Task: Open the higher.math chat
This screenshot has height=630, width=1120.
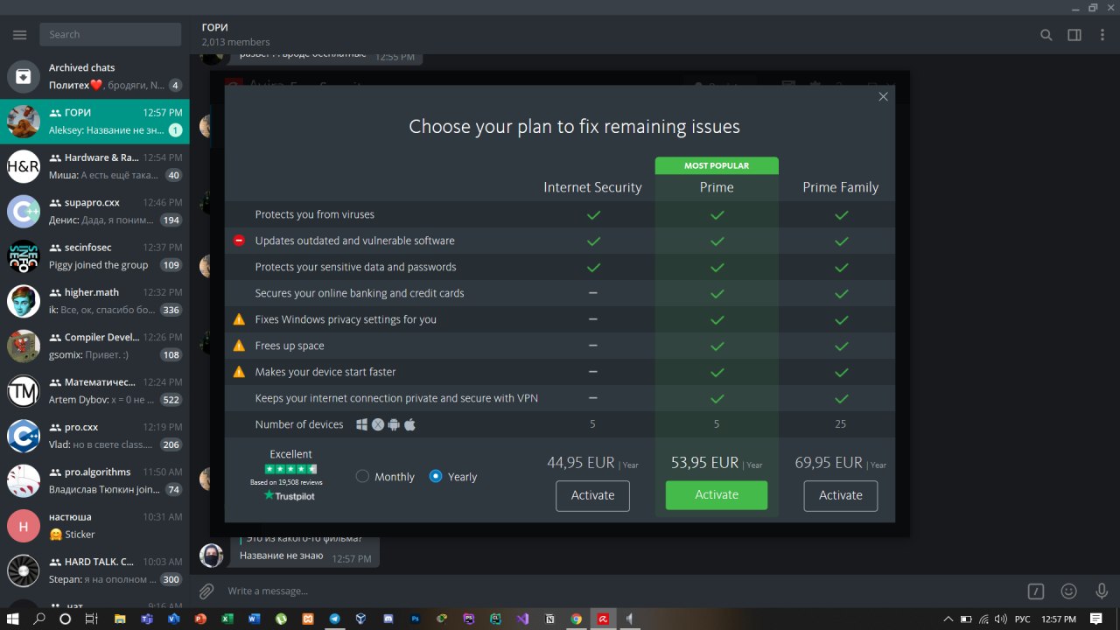Action: (x=94, y=301)
